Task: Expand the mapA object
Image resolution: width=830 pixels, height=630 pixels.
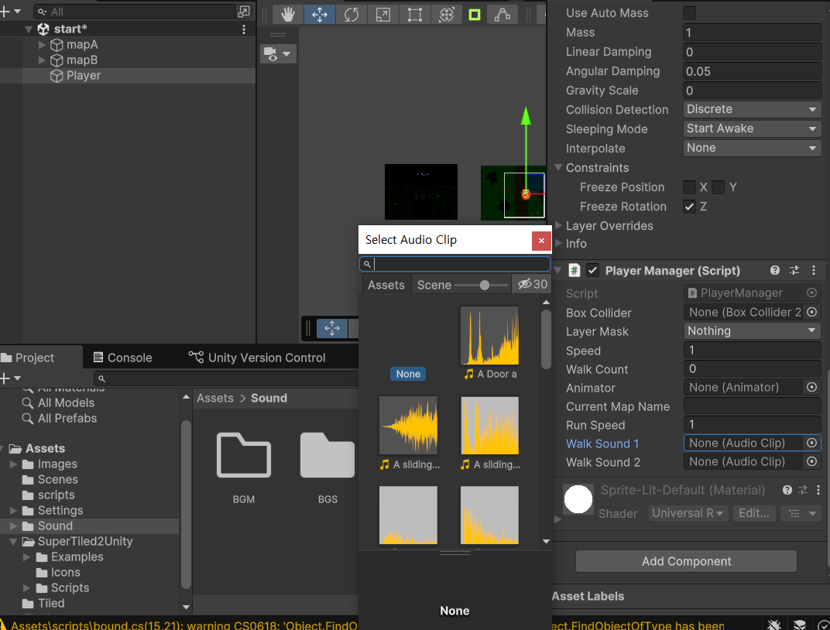Action: tap(42, 45)
